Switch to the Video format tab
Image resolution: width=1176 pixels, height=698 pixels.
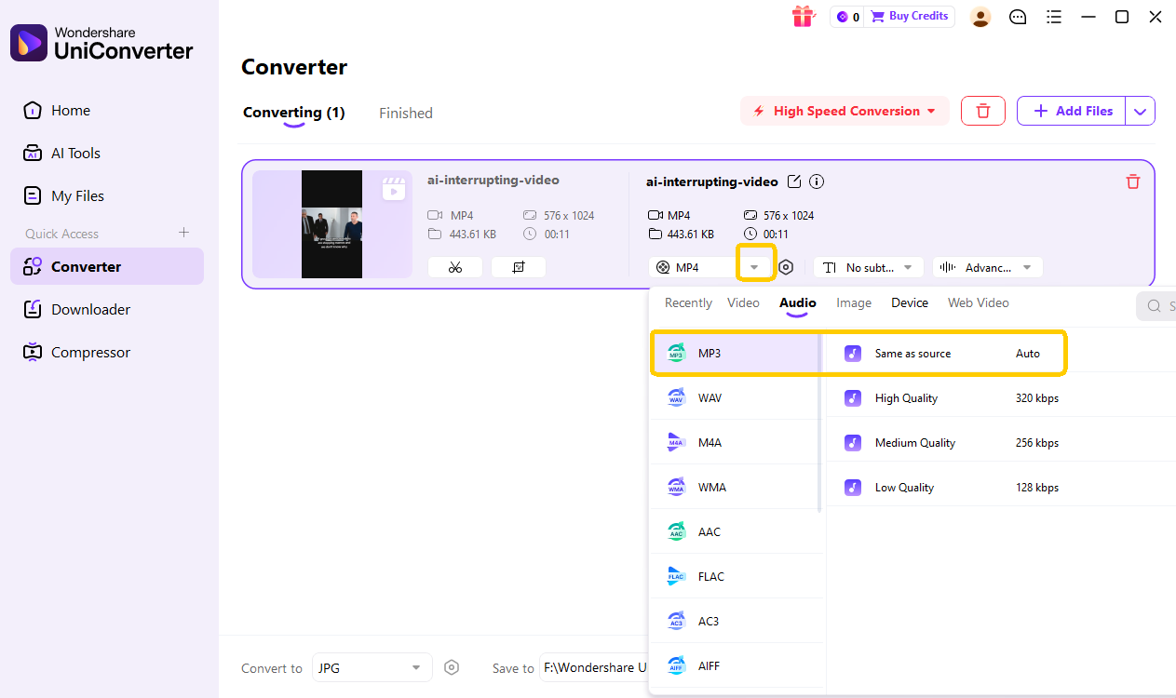(743, 302)
